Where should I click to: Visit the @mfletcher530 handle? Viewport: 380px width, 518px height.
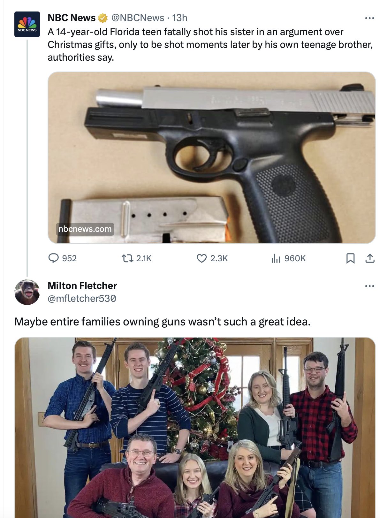pyautogui.click(x=82, y=298)
